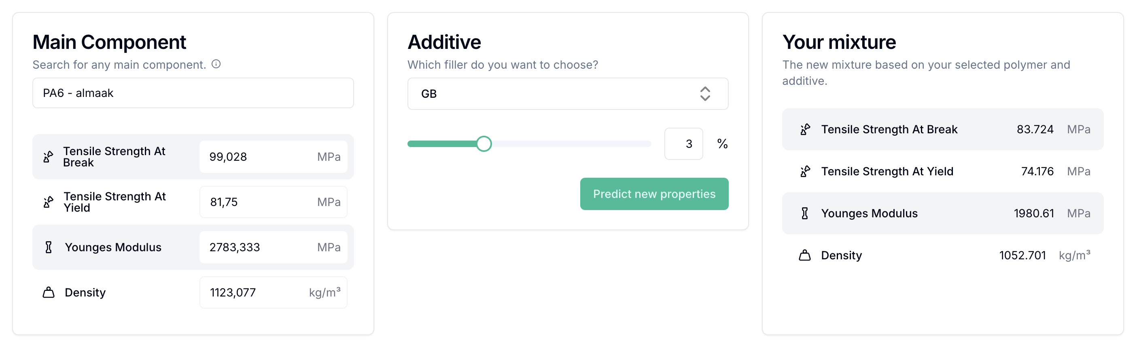Viewport: 1137px width, 349px height.
Task: Click the Younges Modulus hourglass icon in Main Component
Action: tap(48, 247)
